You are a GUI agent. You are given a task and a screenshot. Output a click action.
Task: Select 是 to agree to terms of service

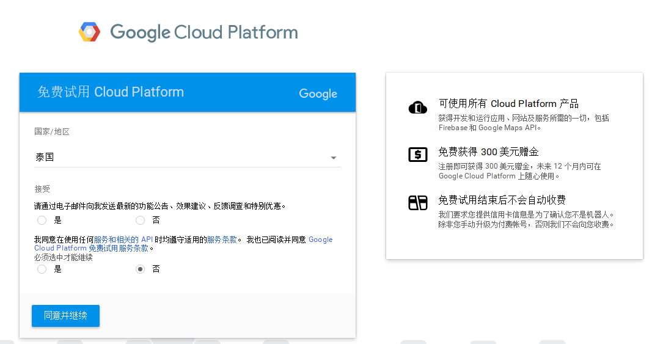tap(42, 269)
